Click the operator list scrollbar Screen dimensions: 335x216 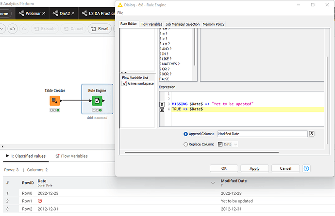[x=194, y=47]
